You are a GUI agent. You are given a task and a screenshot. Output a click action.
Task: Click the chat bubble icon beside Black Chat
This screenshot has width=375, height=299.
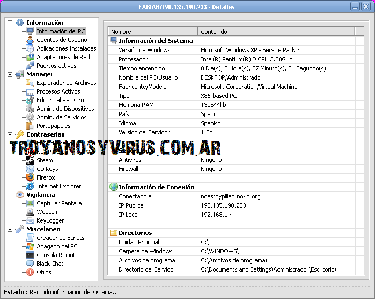[x=30, y=264]
